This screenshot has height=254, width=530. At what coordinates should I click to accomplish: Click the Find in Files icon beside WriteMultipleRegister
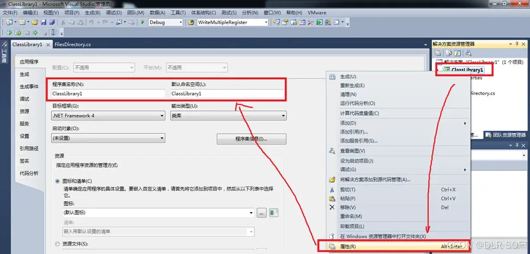(x=191, y=22)
